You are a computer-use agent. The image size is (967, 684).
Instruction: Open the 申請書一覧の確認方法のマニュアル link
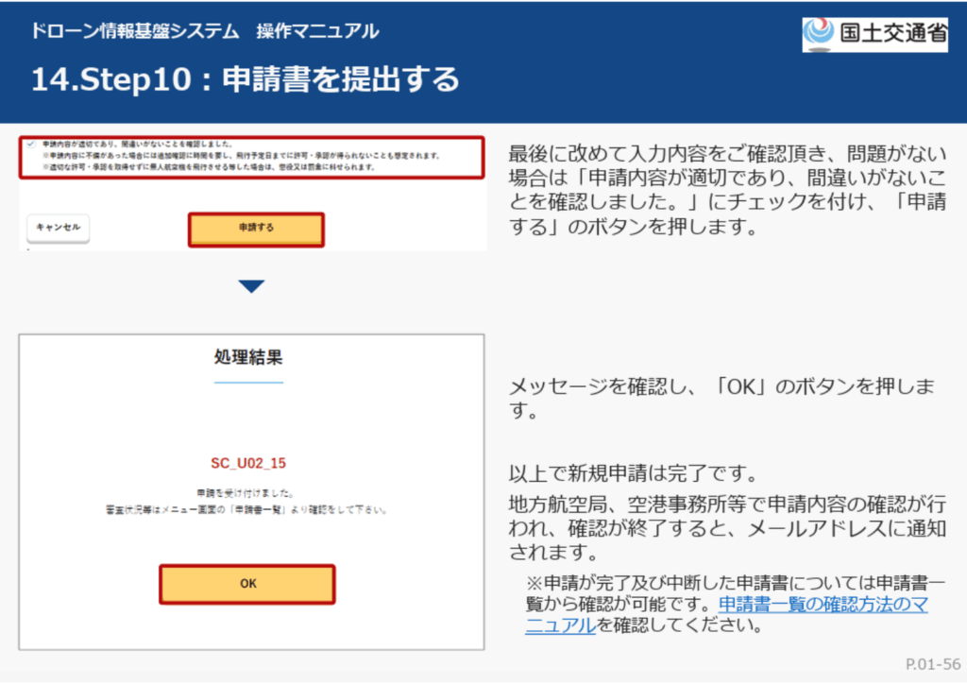point(727,614)
